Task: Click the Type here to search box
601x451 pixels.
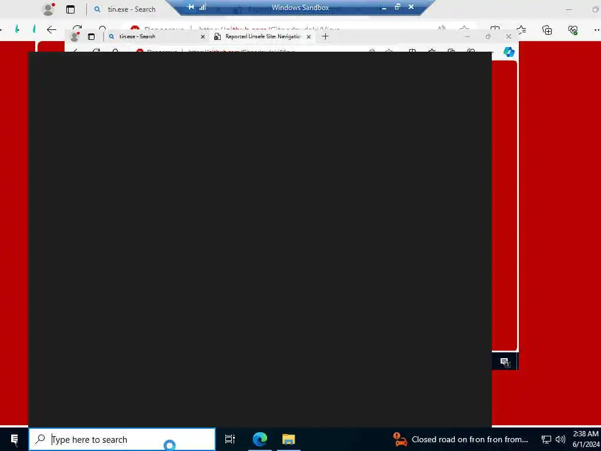Action: tap(122, 439)
